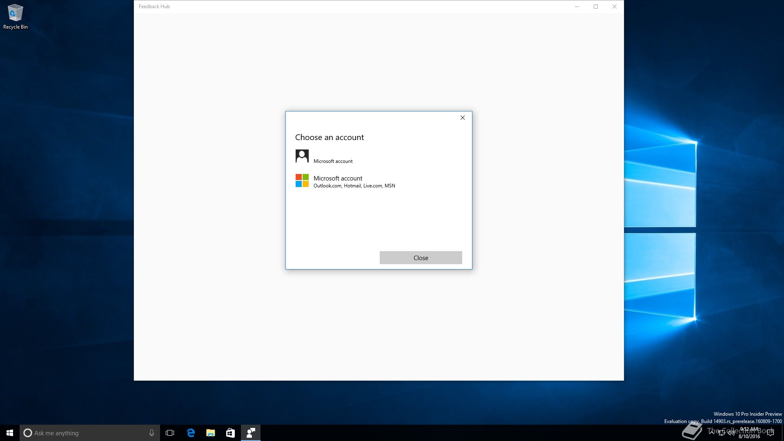Viewport: 784px width, 441px height.
Task: Click the date 8/10/2016 in the taskbar clock
Action: coord(749,436)
